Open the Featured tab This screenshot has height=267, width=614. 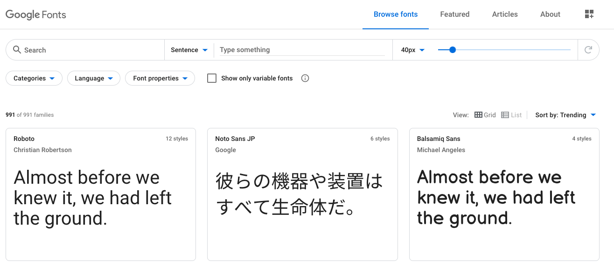coord(455,14)
